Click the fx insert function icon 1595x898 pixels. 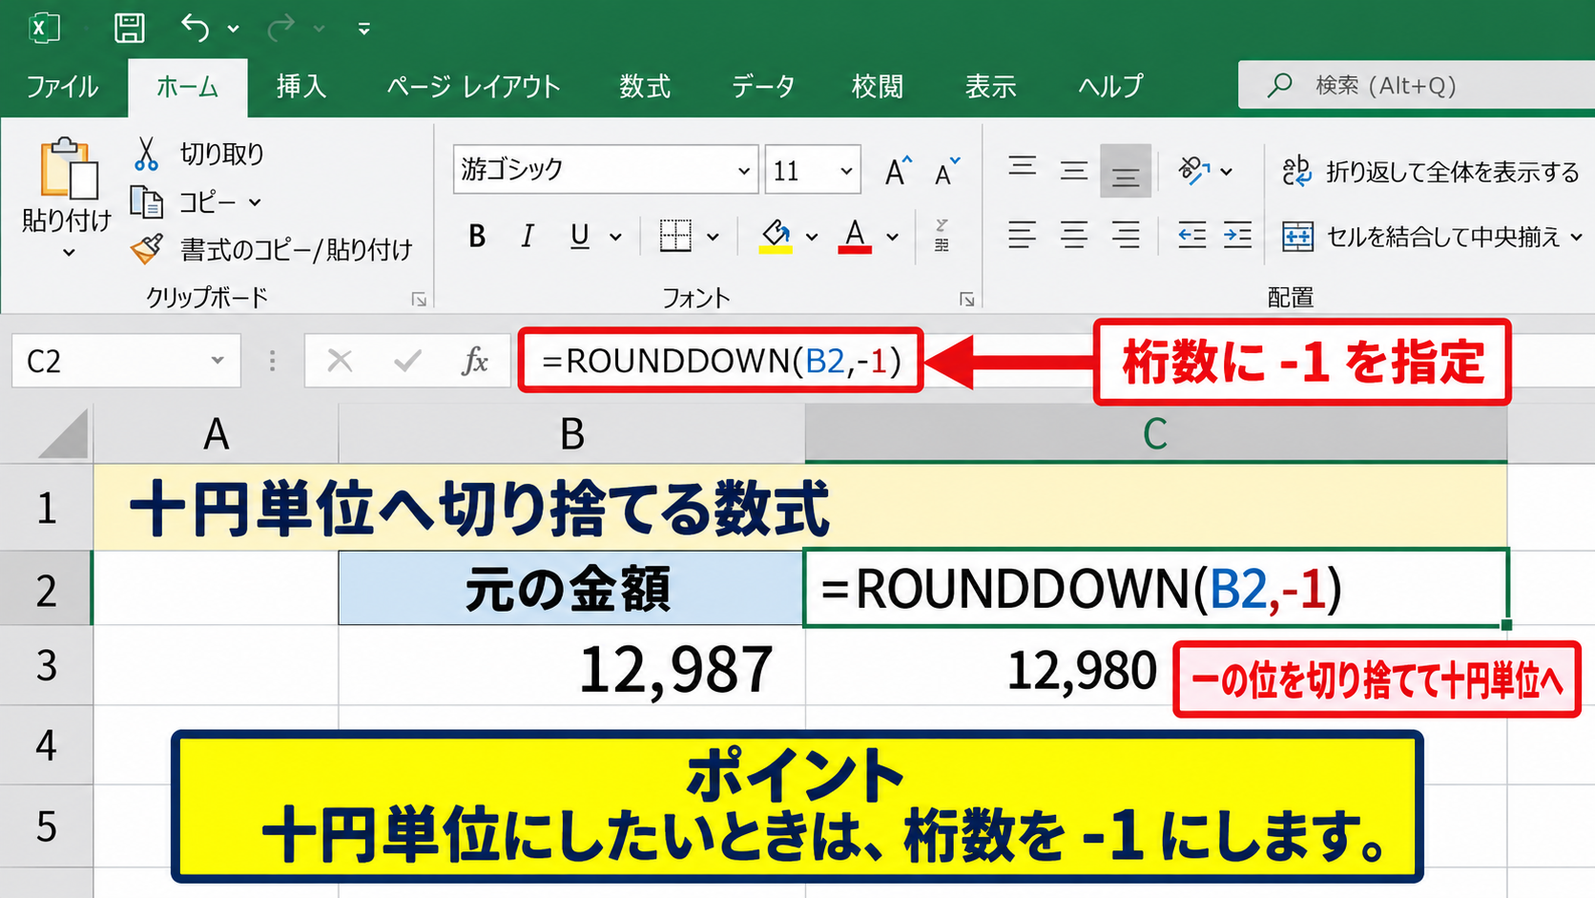[475, 361]
